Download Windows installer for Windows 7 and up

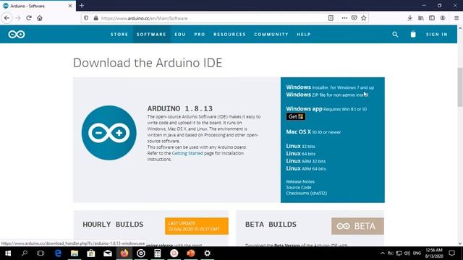click(330, 87)
